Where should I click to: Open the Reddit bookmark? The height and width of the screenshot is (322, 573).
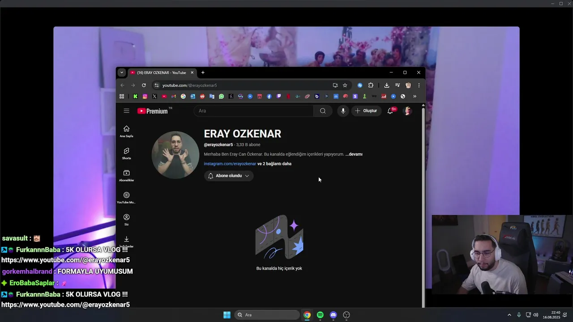coord(202,96)
